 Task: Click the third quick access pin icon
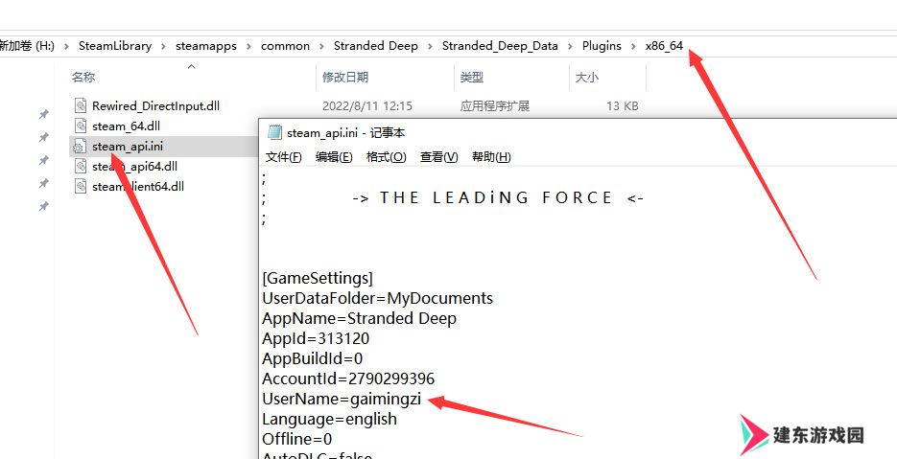43,160
